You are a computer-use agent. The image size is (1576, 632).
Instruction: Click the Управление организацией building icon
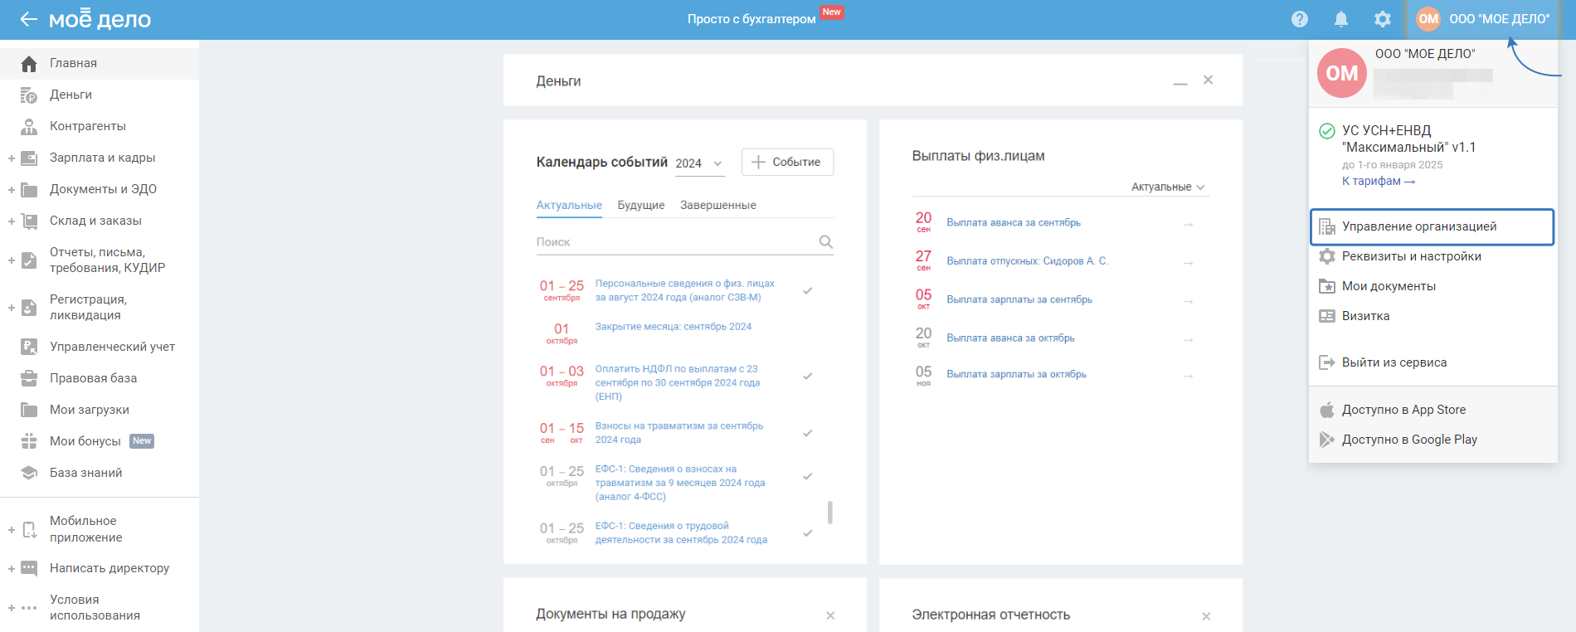(1327, 227)
